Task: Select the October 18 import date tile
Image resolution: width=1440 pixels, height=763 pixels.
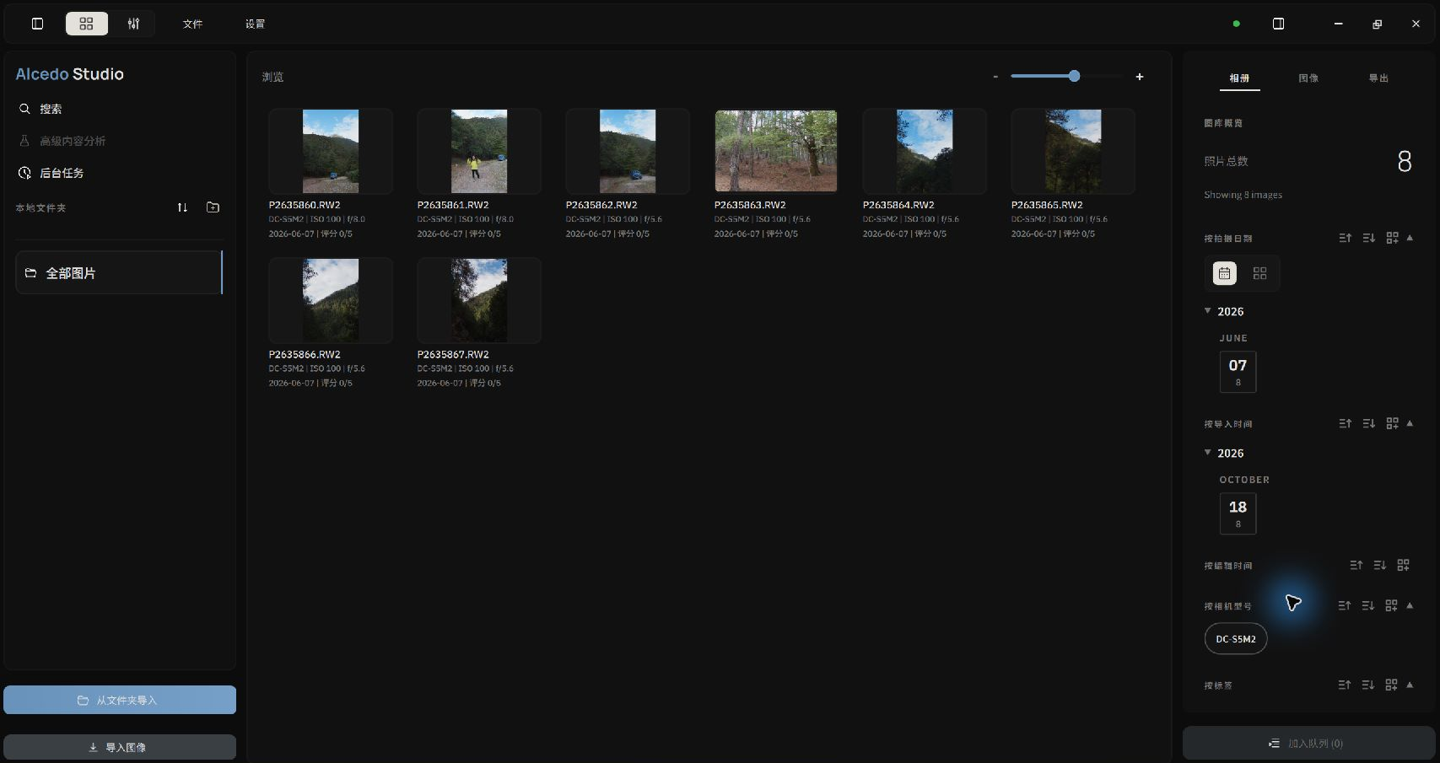Action: 1238,513
